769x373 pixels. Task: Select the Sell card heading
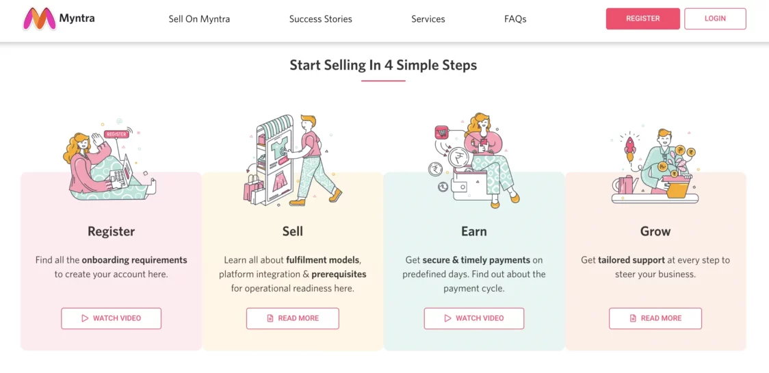click(293, 231)
